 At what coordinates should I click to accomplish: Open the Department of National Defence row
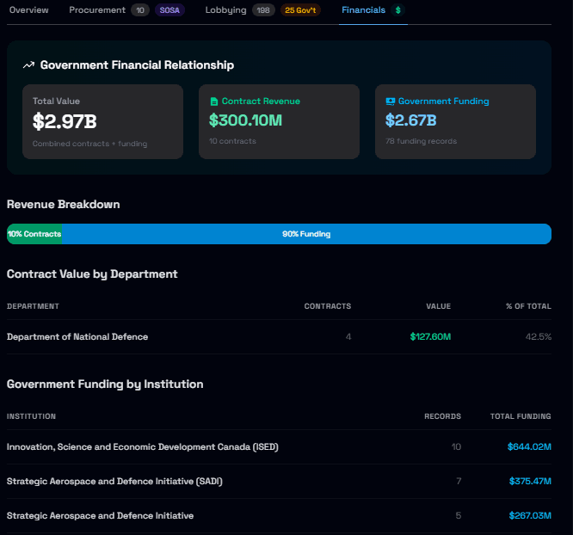(x=77, y=337)
